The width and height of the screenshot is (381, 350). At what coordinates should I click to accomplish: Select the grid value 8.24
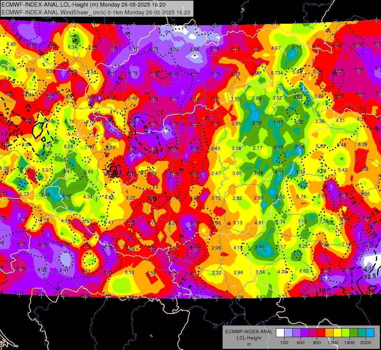coord(369,268)
